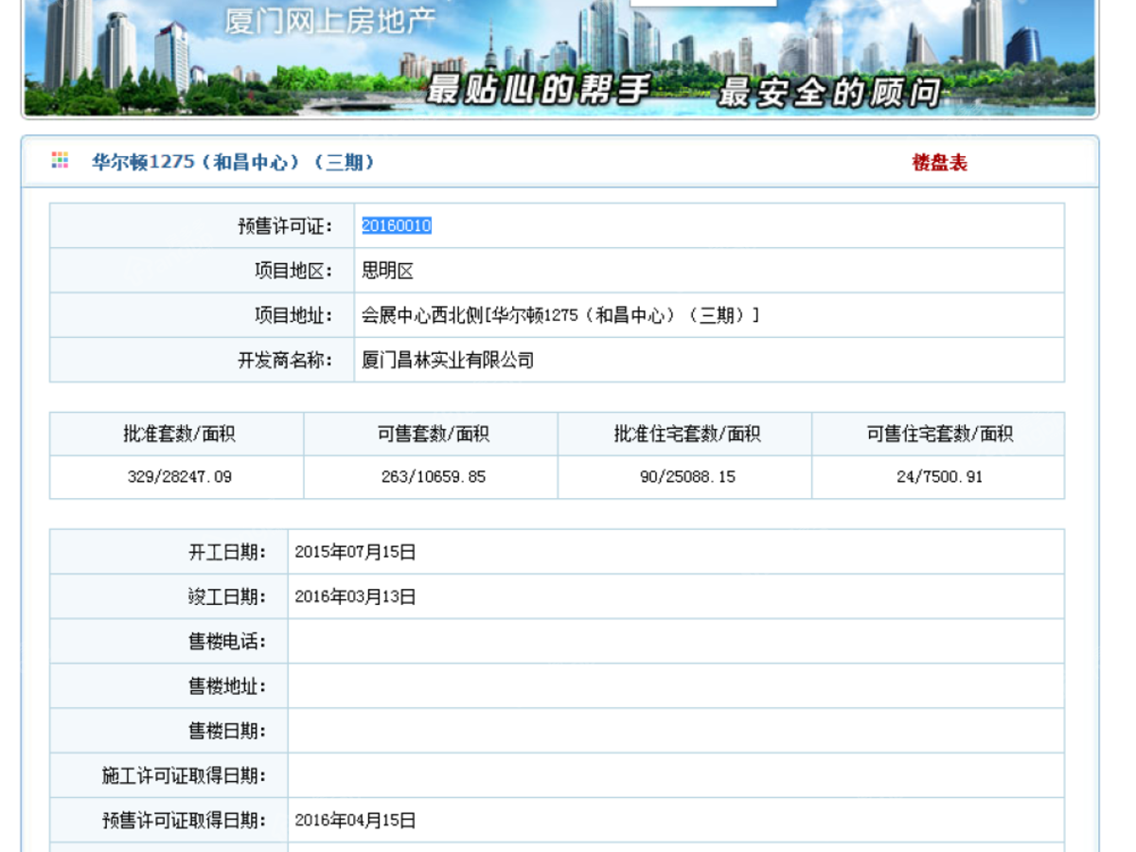Click the 预售许可证 label
This screenshot has width=1136, height=852.
coord(285,226)
